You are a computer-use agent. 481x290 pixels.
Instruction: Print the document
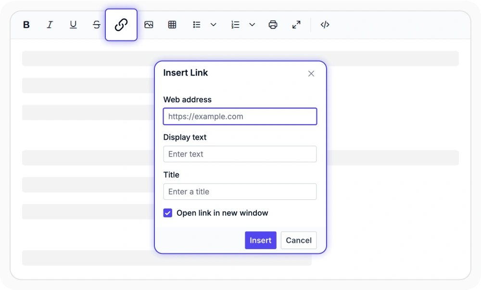pyautogui.click(x=273, y=25)
